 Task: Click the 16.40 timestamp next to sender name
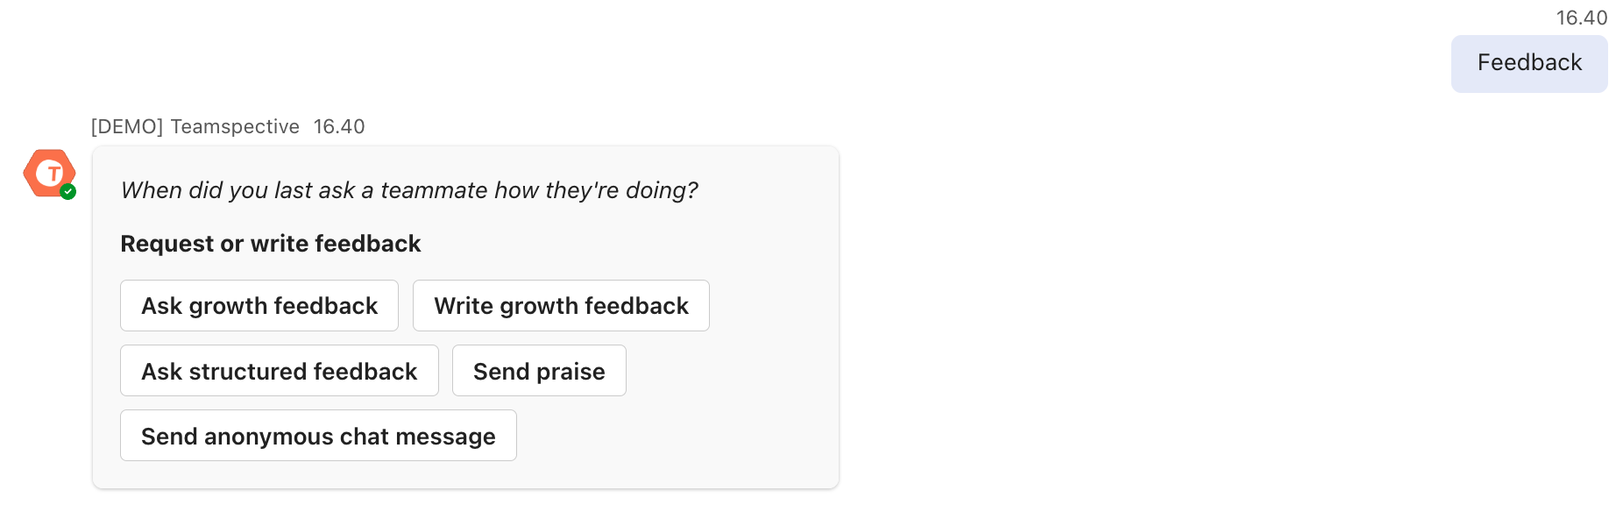click(338, 126)
